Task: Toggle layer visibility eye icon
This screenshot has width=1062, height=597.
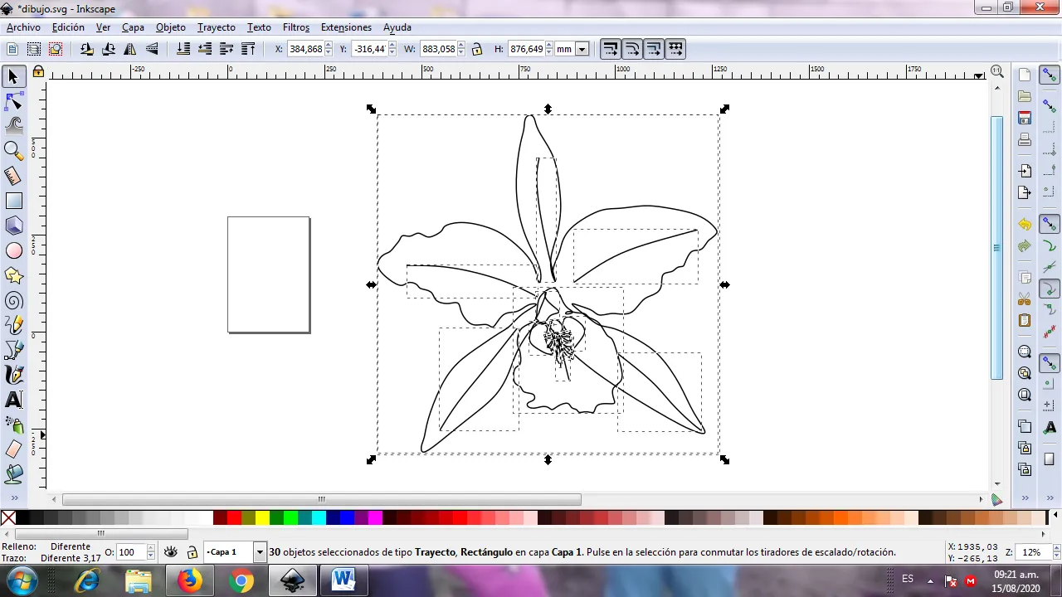Action: click(x=171, y=552)
